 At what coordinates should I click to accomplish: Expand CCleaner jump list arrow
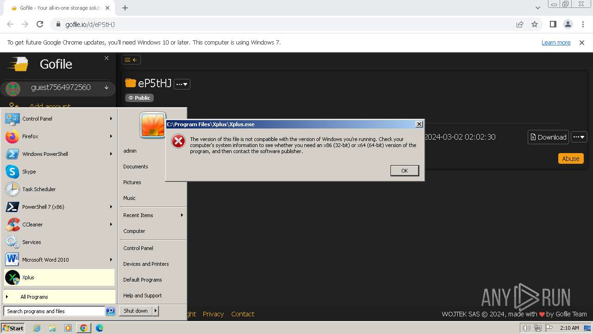(111, 225)
